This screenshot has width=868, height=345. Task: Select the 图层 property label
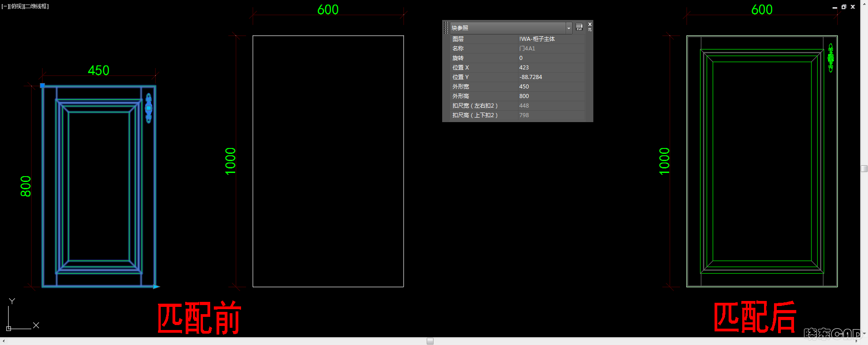[458, 39]
